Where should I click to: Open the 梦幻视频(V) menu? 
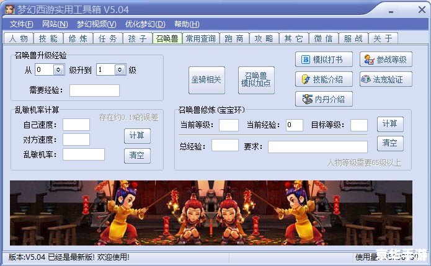tap(96, 24)
